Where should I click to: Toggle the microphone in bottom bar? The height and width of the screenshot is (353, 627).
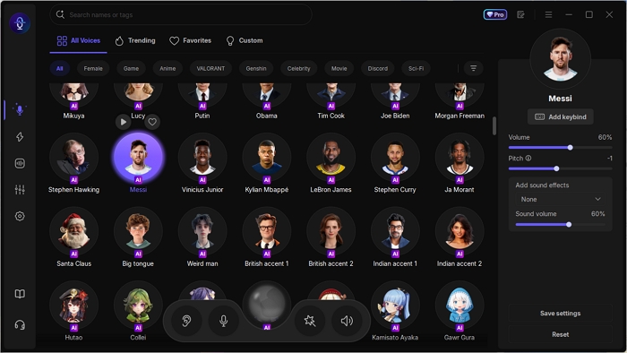(224, 321)
